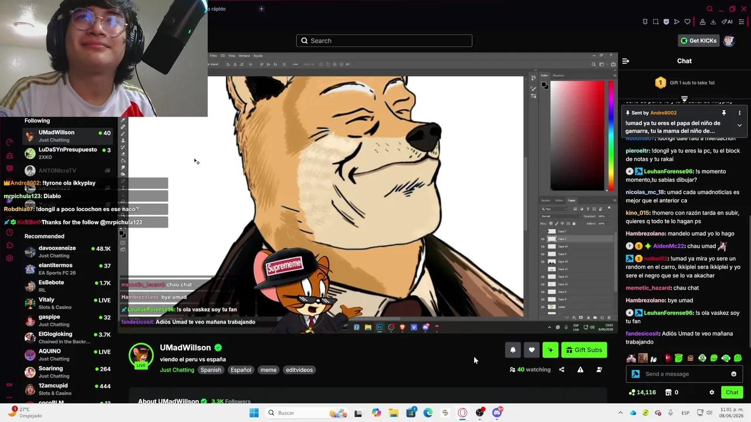Click the Gift Subs button
This screenshot has width=751, height=422.
(584, 350)
